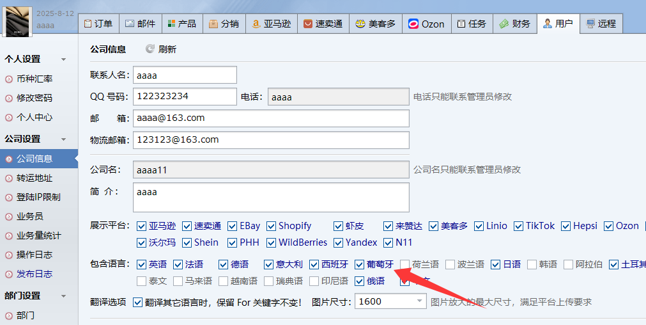The width and height of the screenshot is (646, 325).
Task: Click the refresh icon next to 刷新
Action: click(x=150, y=49)
